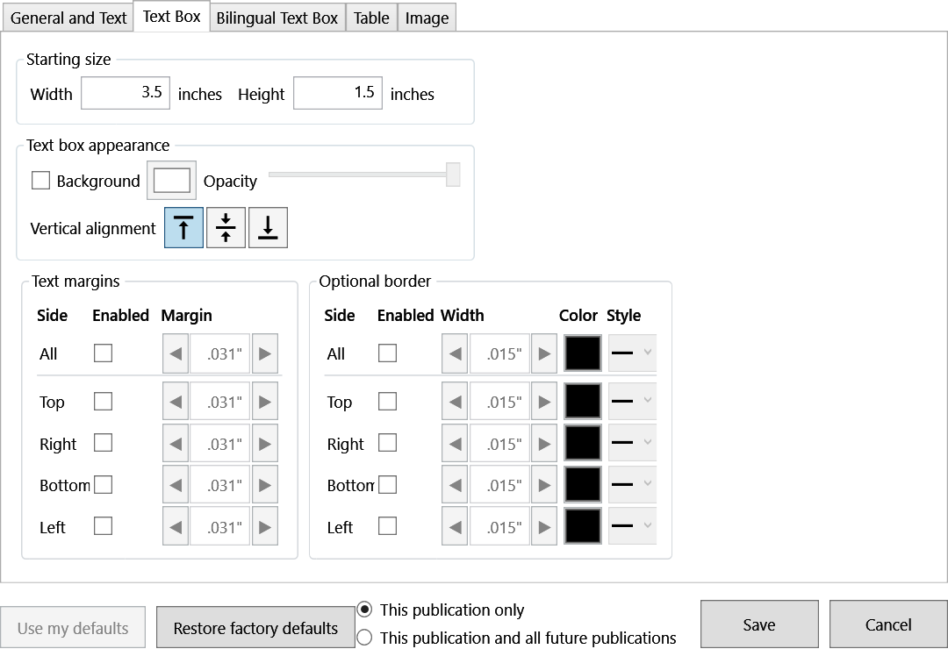Increase the Top text margin value
Screen dimensions: 948x649
click(x=265, y=402)
